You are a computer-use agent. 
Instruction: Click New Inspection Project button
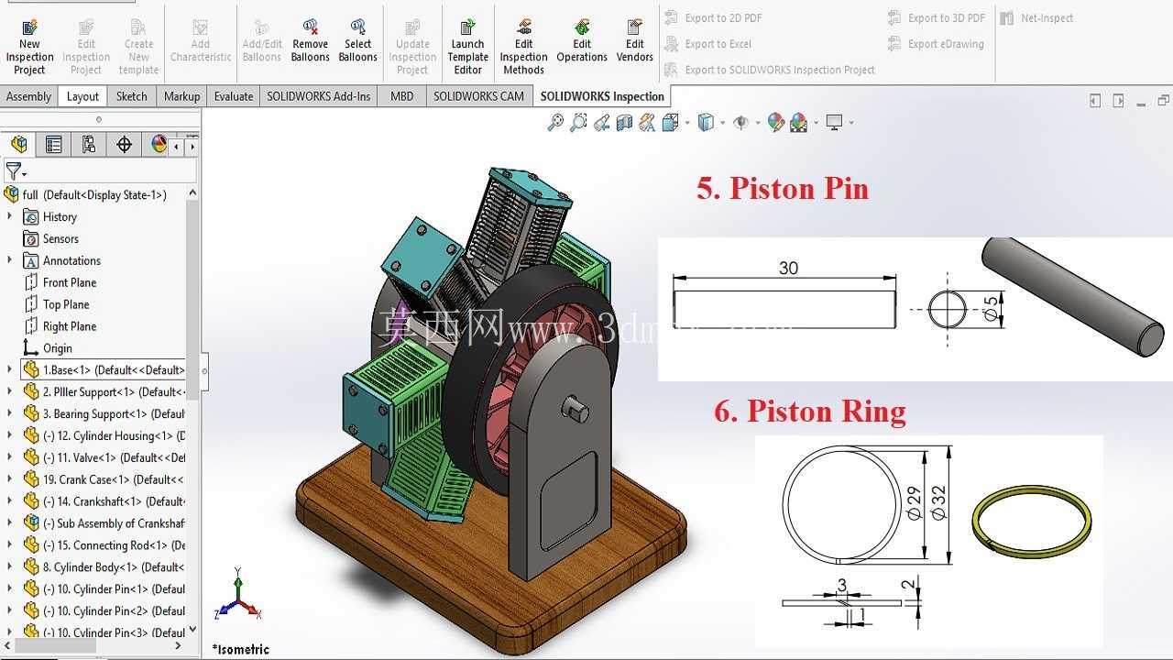[29, 47]
